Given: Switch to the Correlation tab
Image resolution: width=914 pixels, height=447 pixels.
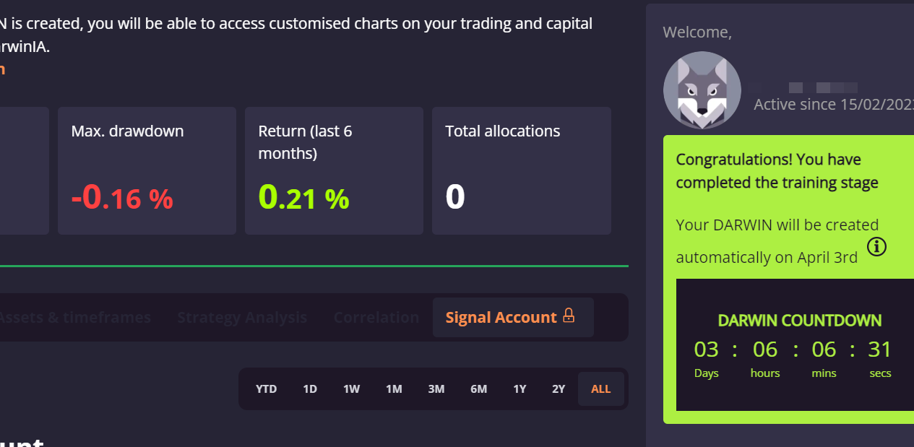Looking at the screenshot, I should (x=376, y=317).
